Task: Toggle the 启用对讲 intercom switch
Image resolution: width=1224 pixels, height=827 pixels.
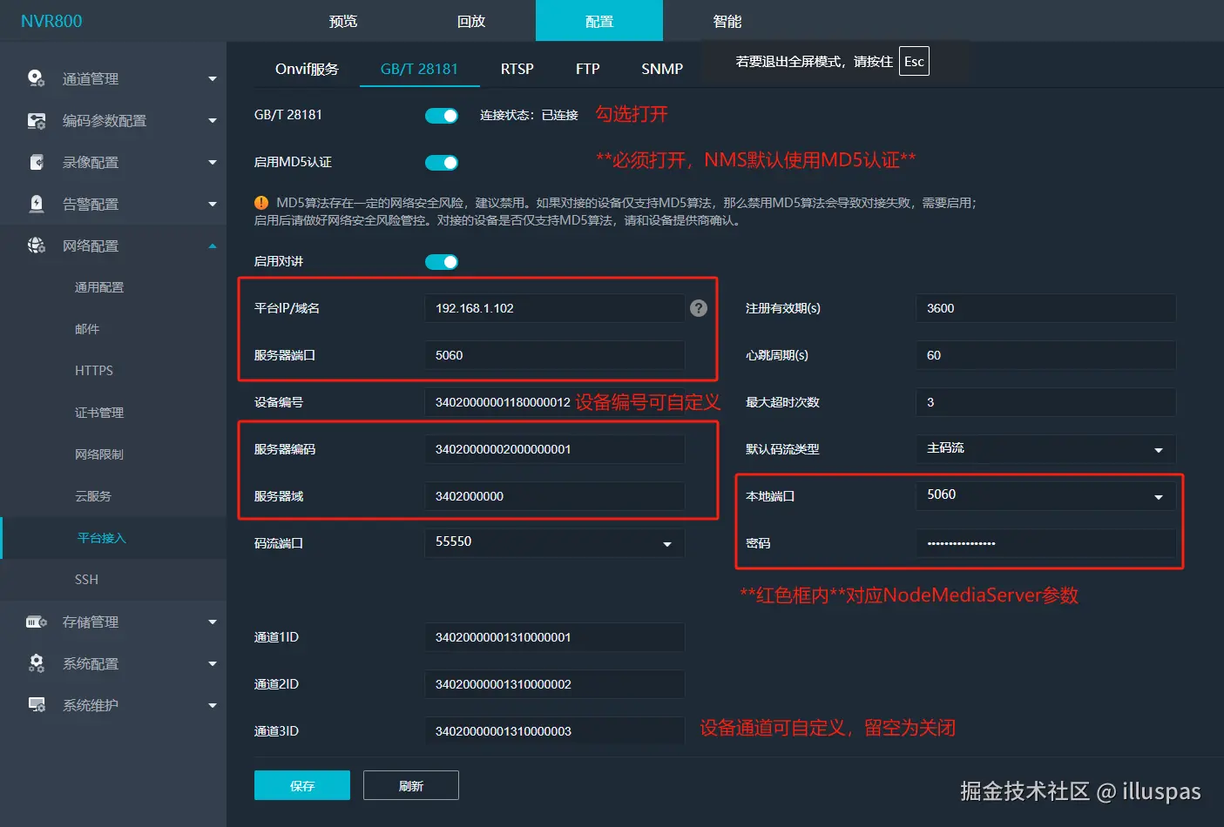Action: coord(441,261)
